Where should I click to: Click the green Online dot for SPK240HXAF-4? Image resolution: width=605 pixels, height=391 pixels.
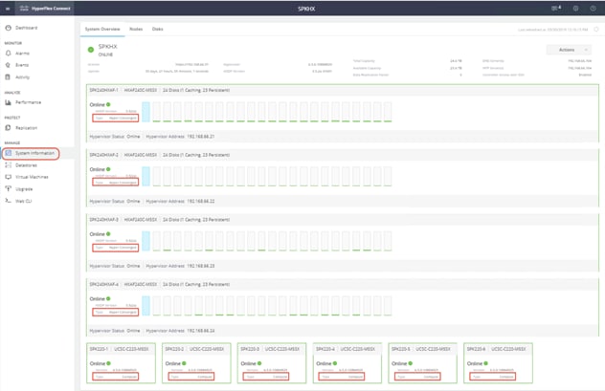108,298
